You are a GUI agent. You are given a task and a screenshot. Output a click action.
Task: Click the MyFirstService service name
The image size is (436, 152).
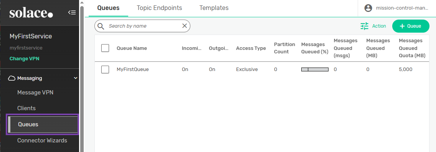click(x=31, y=36)
